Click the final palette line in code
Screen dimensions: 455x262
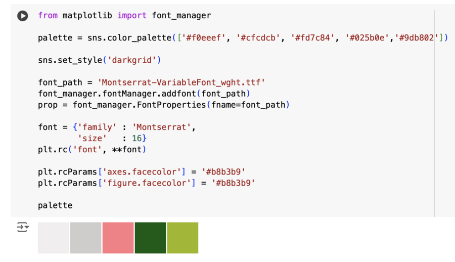coord(55,205)
